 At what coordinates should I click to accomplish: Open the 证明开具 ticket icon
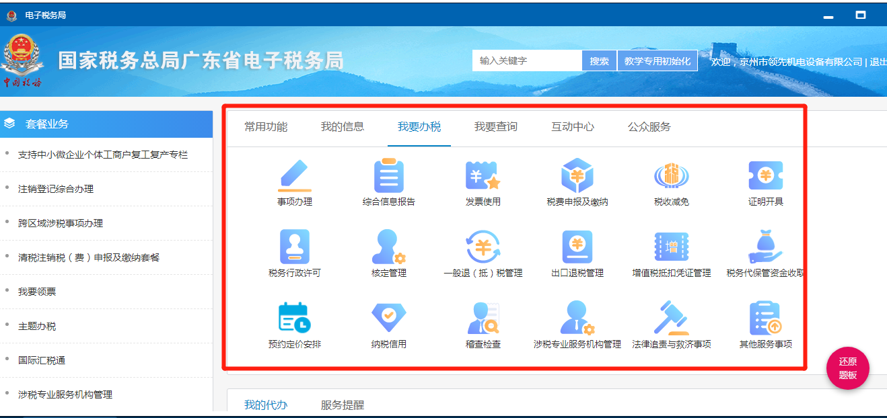[x=766, y=176]
